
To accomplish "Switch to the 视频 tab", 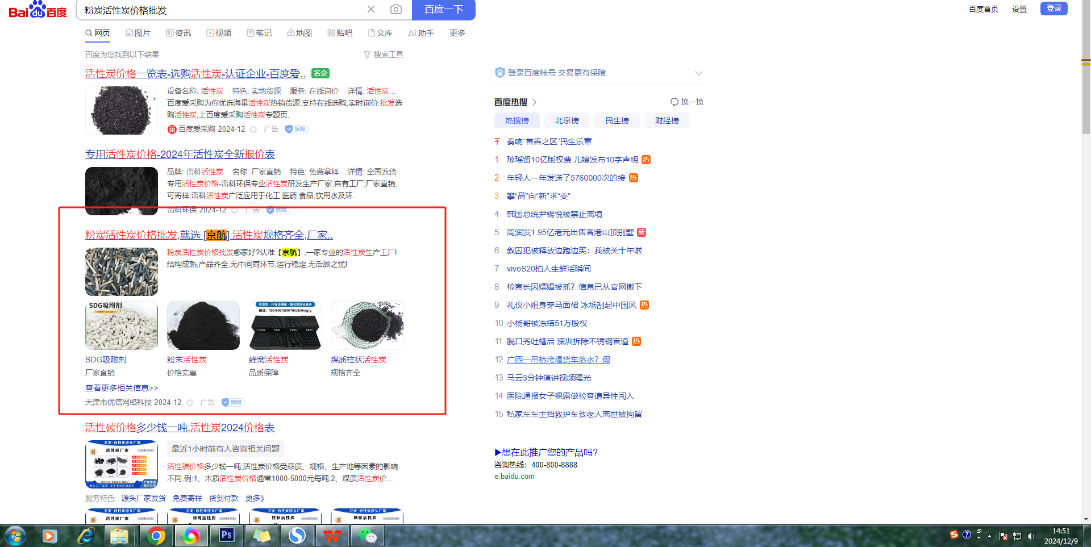I will pos(219,33).
